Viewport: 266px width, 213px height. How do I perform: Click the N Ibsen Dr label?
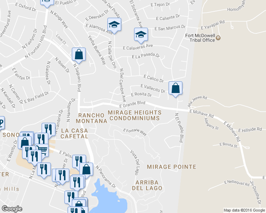click(62, 65)
